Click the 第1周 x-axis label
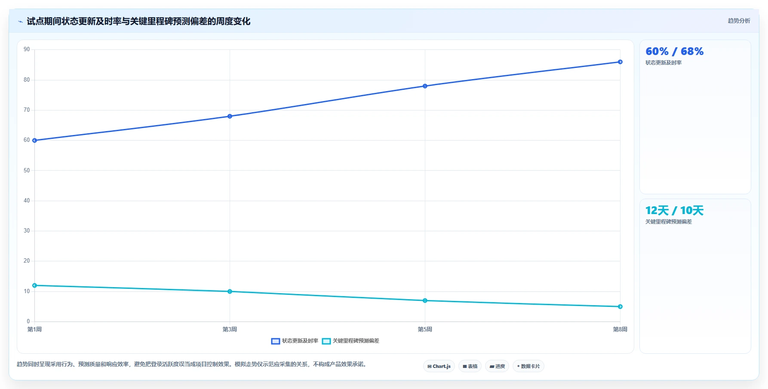This screenshot has width=768, height=389. [34, 329]
